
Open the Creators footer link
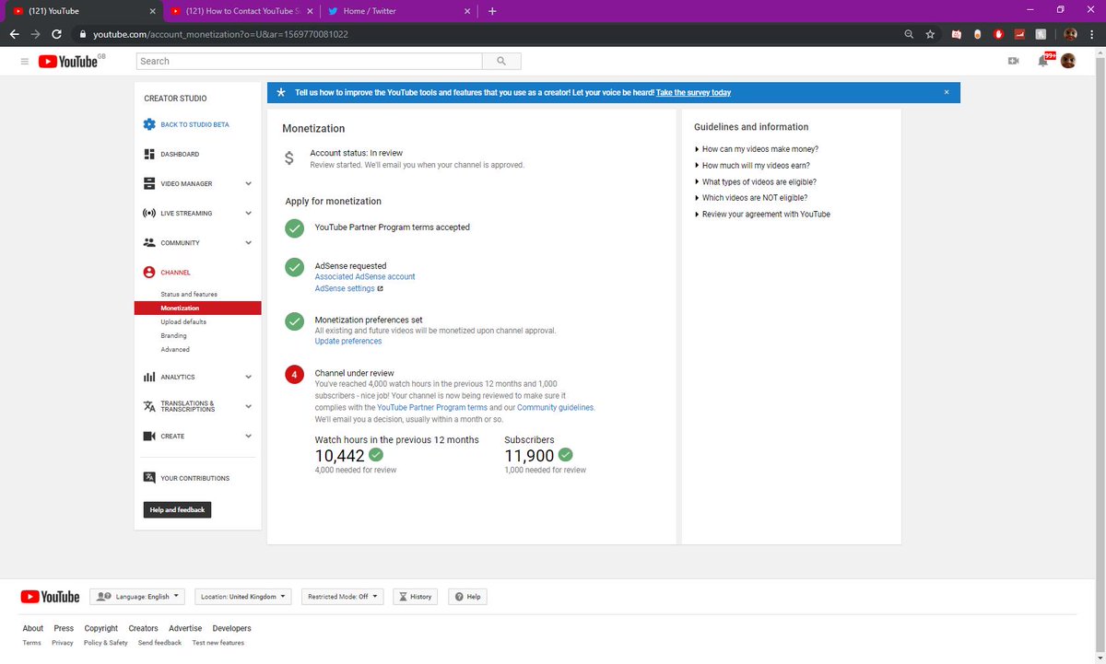(143, 628)
